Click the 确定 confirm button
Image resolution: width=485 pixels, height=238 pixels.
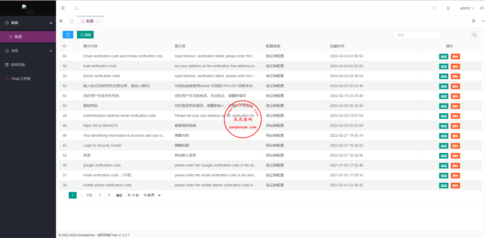[x=119, y=195]
